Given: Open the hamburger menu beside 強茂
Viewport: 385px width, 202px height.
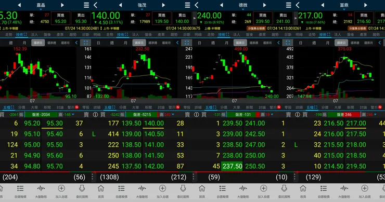Looking at the screenshot, I should 187,5.
